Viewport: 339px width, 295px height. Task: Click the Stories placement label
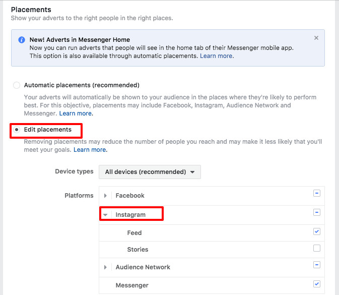(138, 250)
